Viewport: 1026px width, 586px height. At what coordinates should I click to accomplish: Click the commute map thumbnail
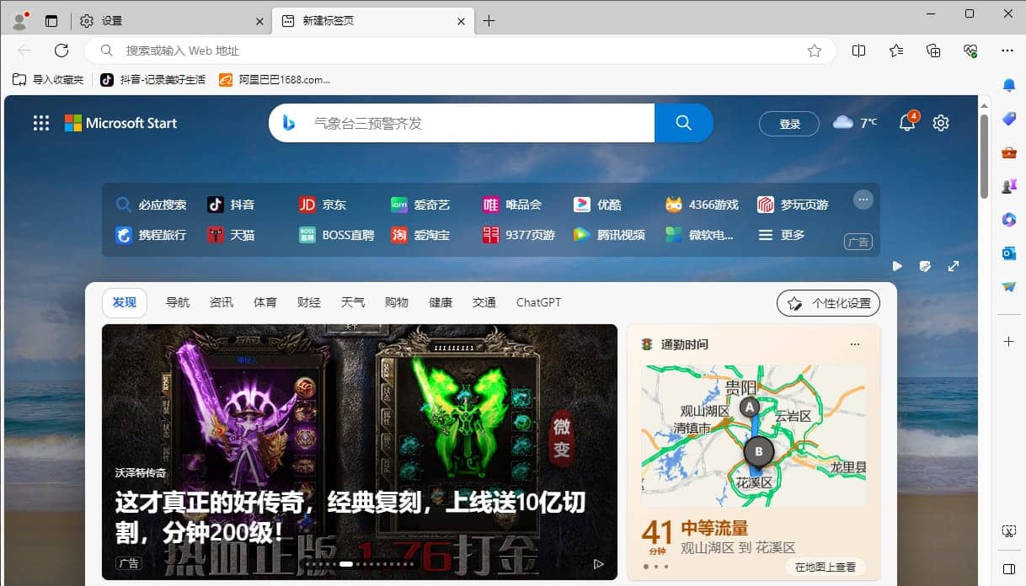pos(754,436)
